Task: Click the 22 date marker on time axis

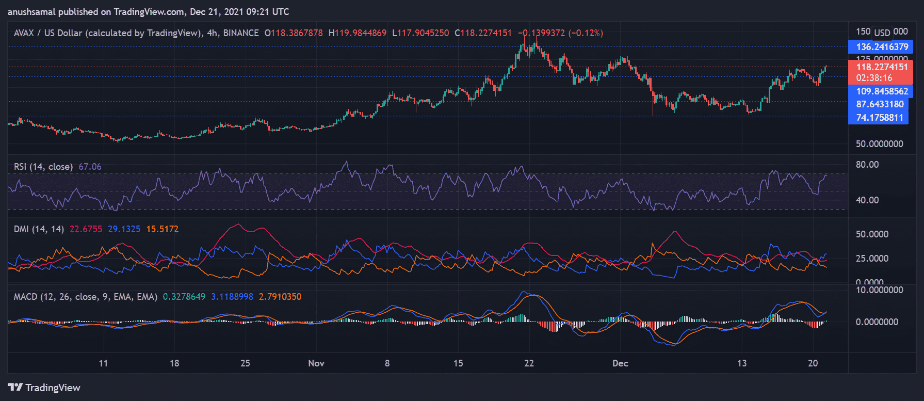Action: click(529, 363)
